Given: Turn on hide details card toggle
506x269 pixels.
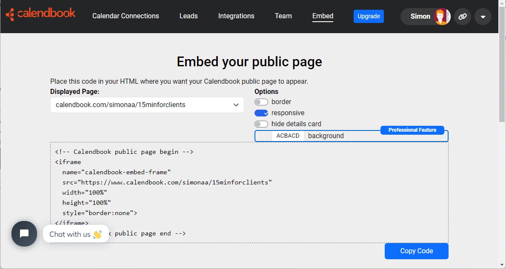Looking at the screenshot, I should click(261, 124).
